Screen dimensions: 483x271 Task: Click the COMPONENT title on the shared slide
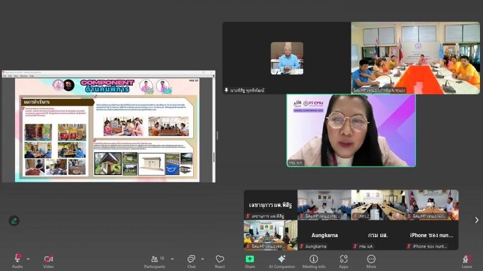point(107,83)
